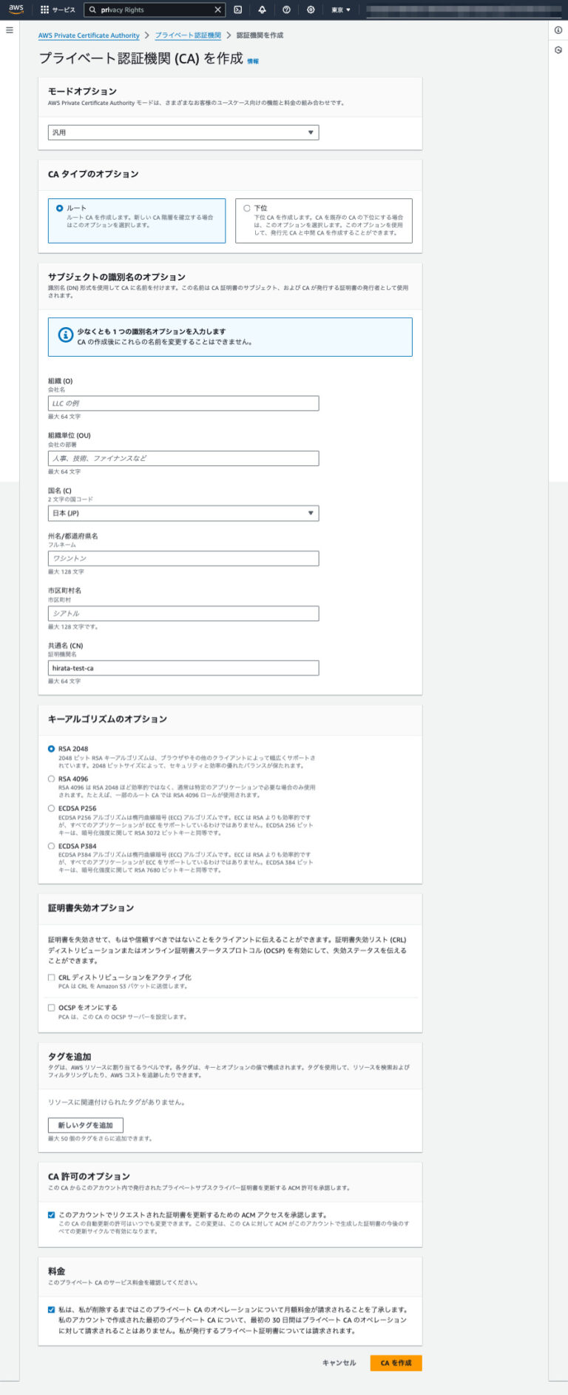Open the モードオプション 汎用 dropdown
The image size is (568, 1395).
(183, 132)
